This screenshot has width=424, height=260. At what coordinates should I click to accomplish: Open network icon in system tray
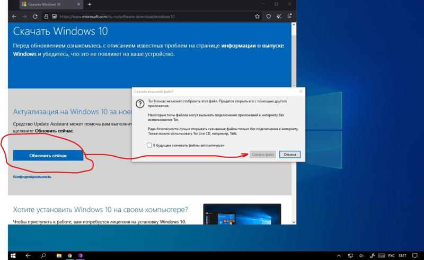click(x=350, y=255)
